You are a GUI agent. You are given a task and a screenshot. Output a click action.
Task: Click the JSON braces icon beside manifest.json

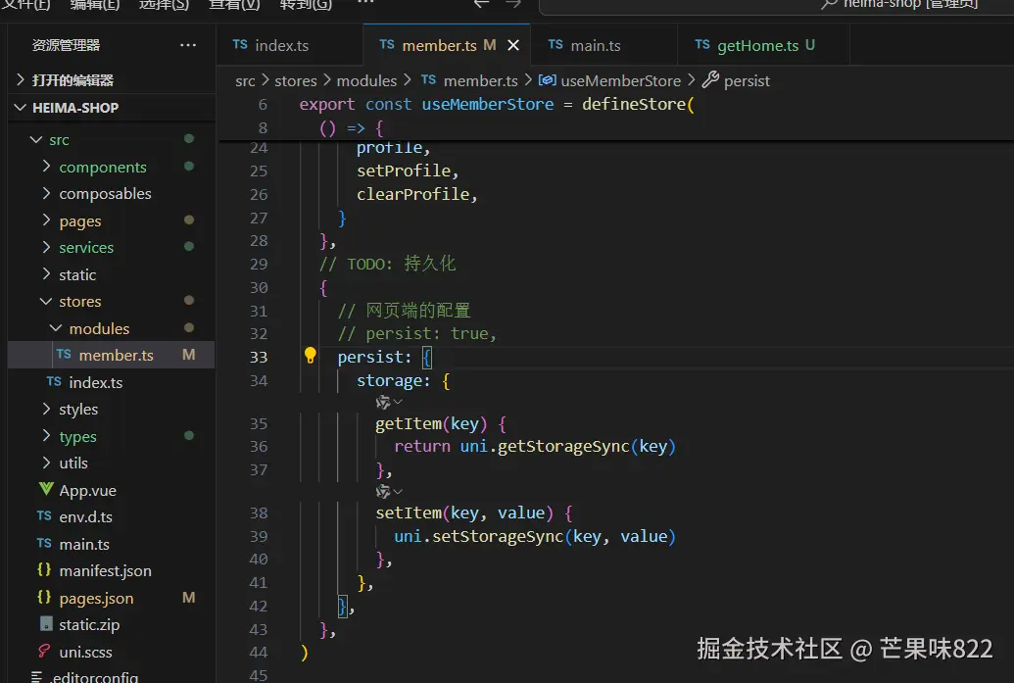coord(44,569)
